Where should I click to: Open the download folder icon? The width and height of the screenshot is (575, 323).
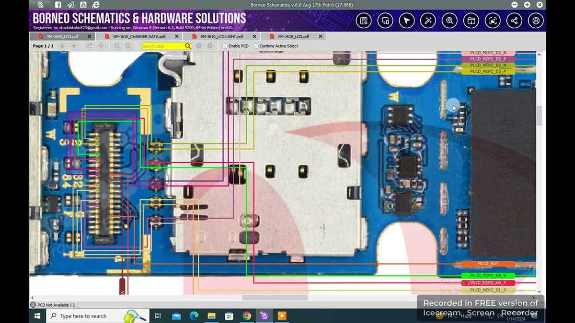471,21
